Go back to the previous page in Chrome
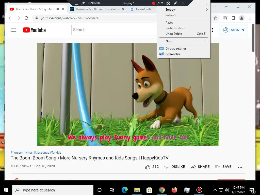This screenshot has height=195, width=260. point(10,18)
